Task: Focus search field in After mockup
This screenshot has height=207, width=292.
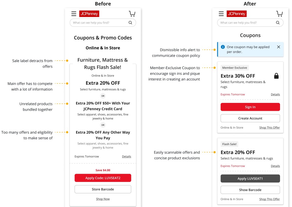Action: point(245,23)
